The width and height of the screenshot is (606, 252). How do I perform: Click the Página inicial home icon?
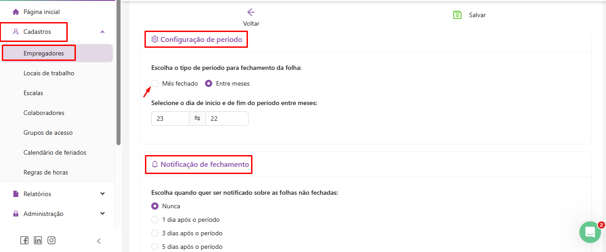pyautogui.click(x=16, y=12)
